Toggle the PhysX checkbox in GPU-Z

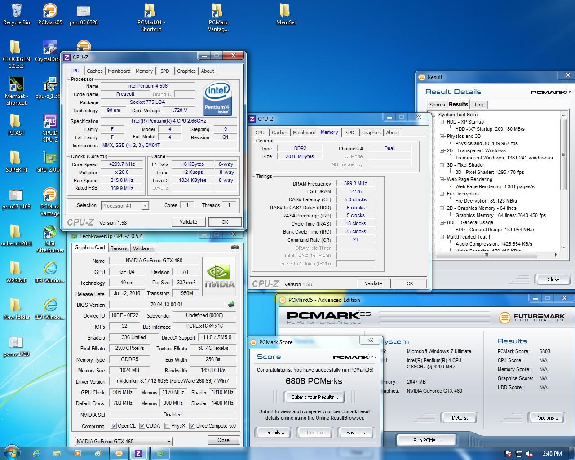[x=167, y=425]
